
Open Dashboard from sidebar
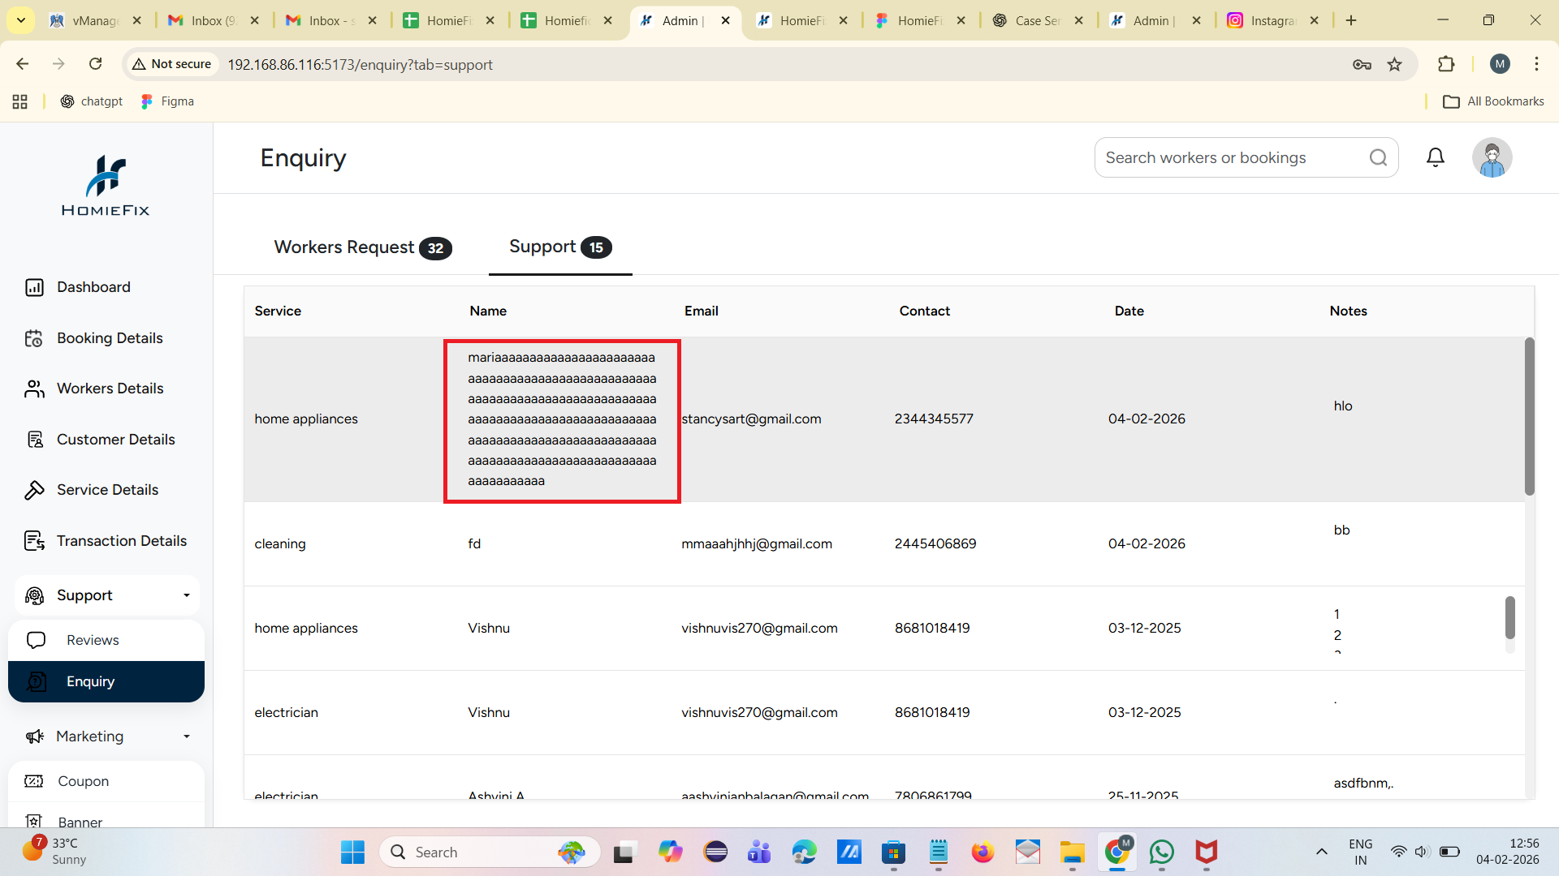[93, 287]
